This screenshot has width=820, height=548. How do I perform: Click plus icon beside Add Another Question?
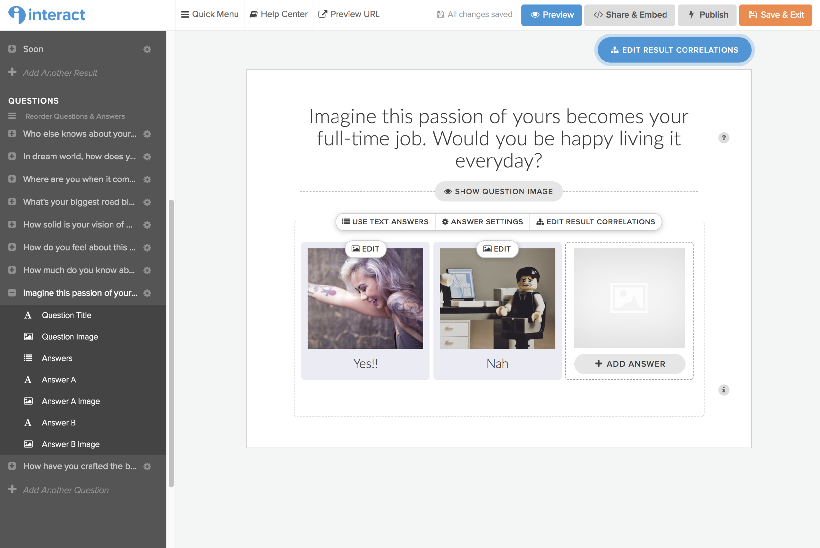point(12,489)
